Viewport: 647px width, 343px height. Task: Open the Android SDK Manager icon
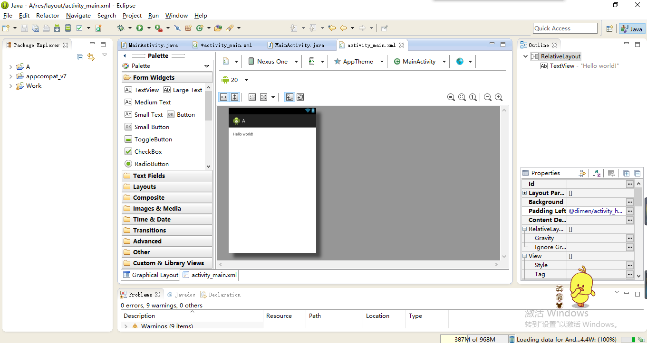click(57, 28)
